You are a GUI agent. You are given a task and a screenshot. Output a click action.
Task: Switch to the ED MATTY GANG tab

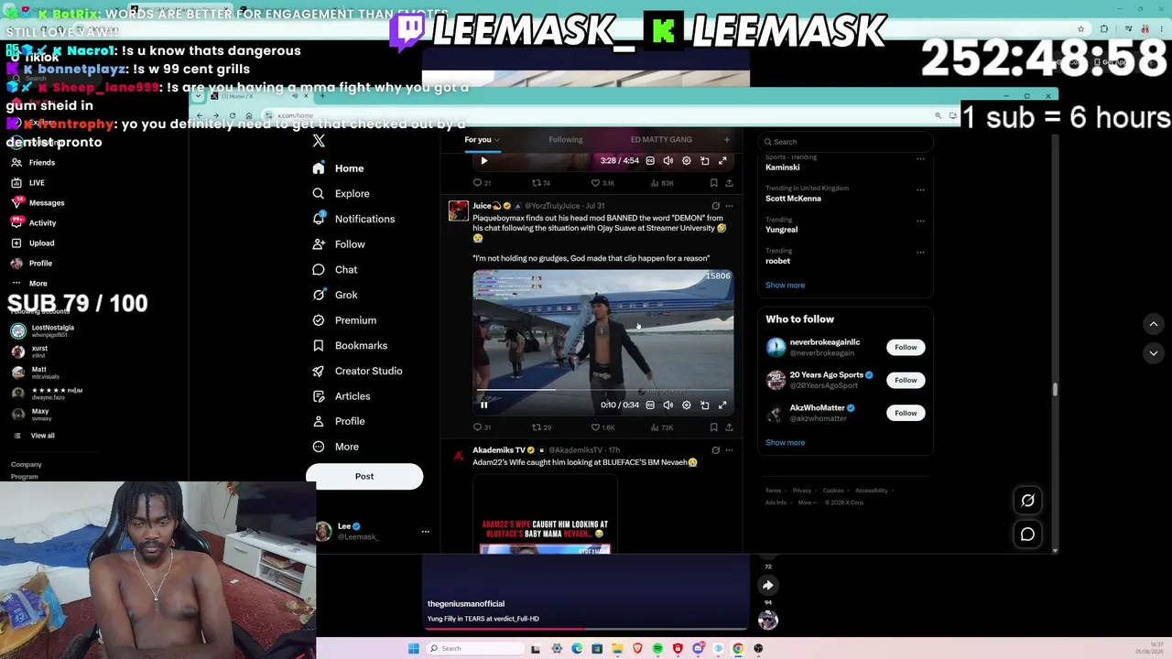pos(661,140)
